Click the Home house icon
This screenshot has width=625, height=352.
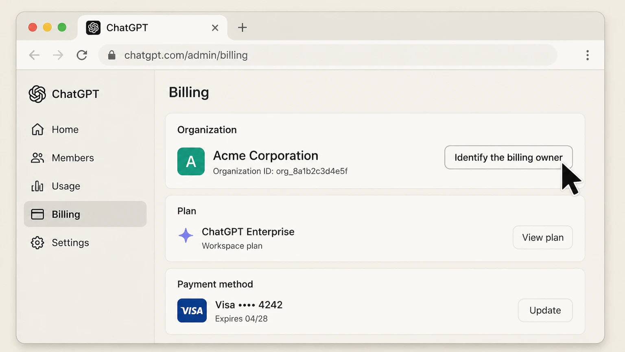(x=37, y=129)
